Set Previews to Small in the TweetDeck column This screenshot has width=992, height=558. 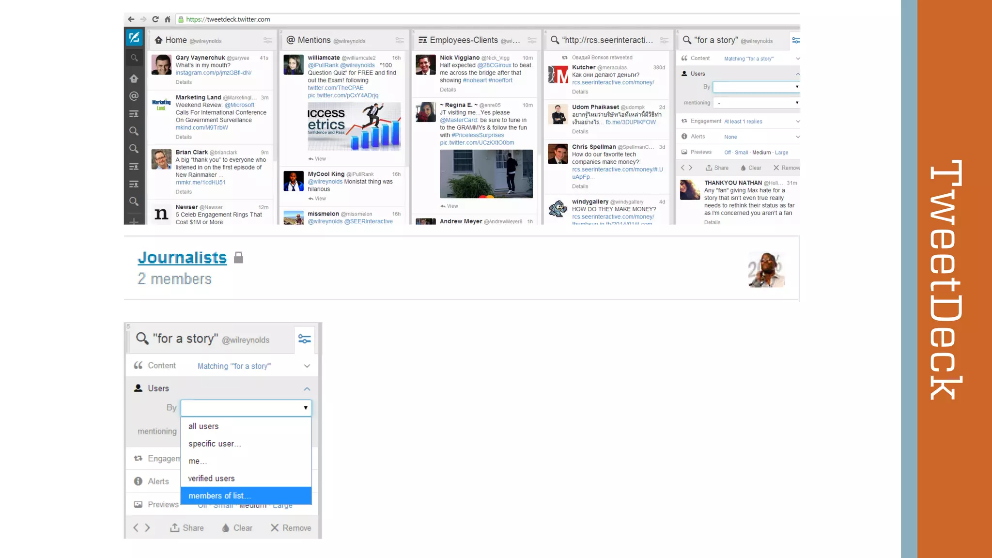[x=741, y=153]
